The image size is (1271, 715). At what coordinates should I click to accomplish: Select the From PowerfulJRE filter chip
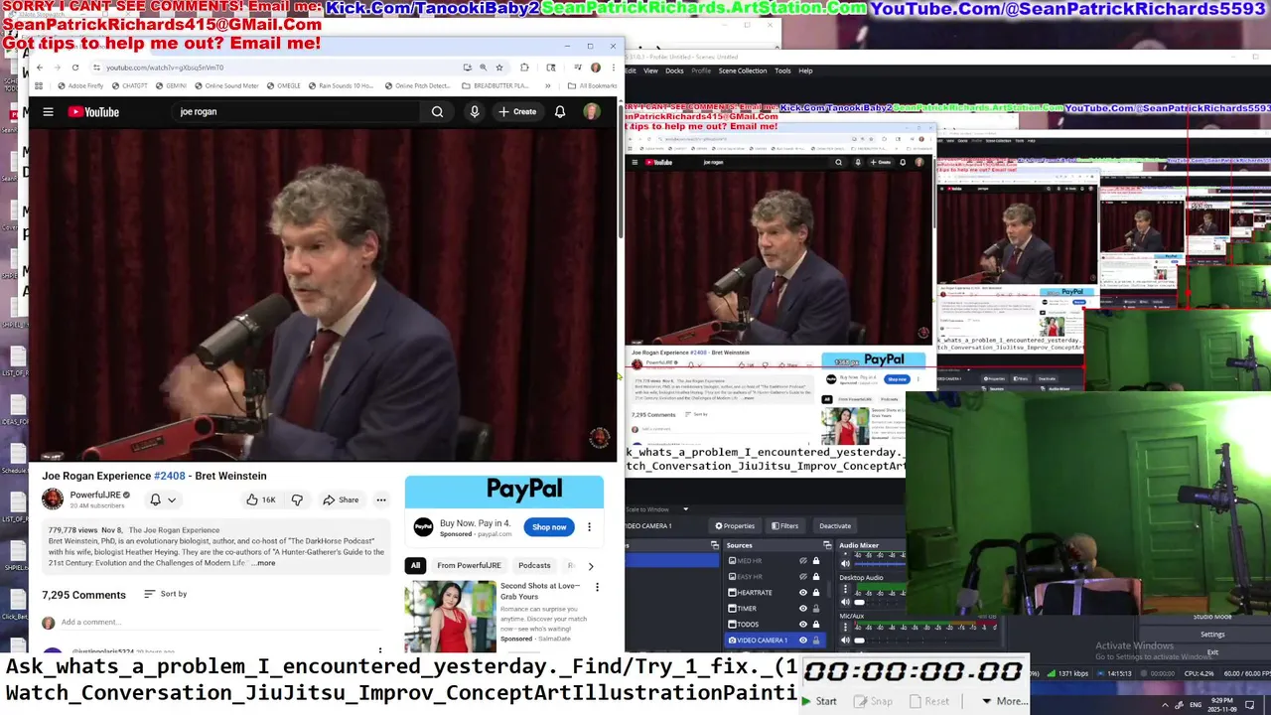point(471,565)
